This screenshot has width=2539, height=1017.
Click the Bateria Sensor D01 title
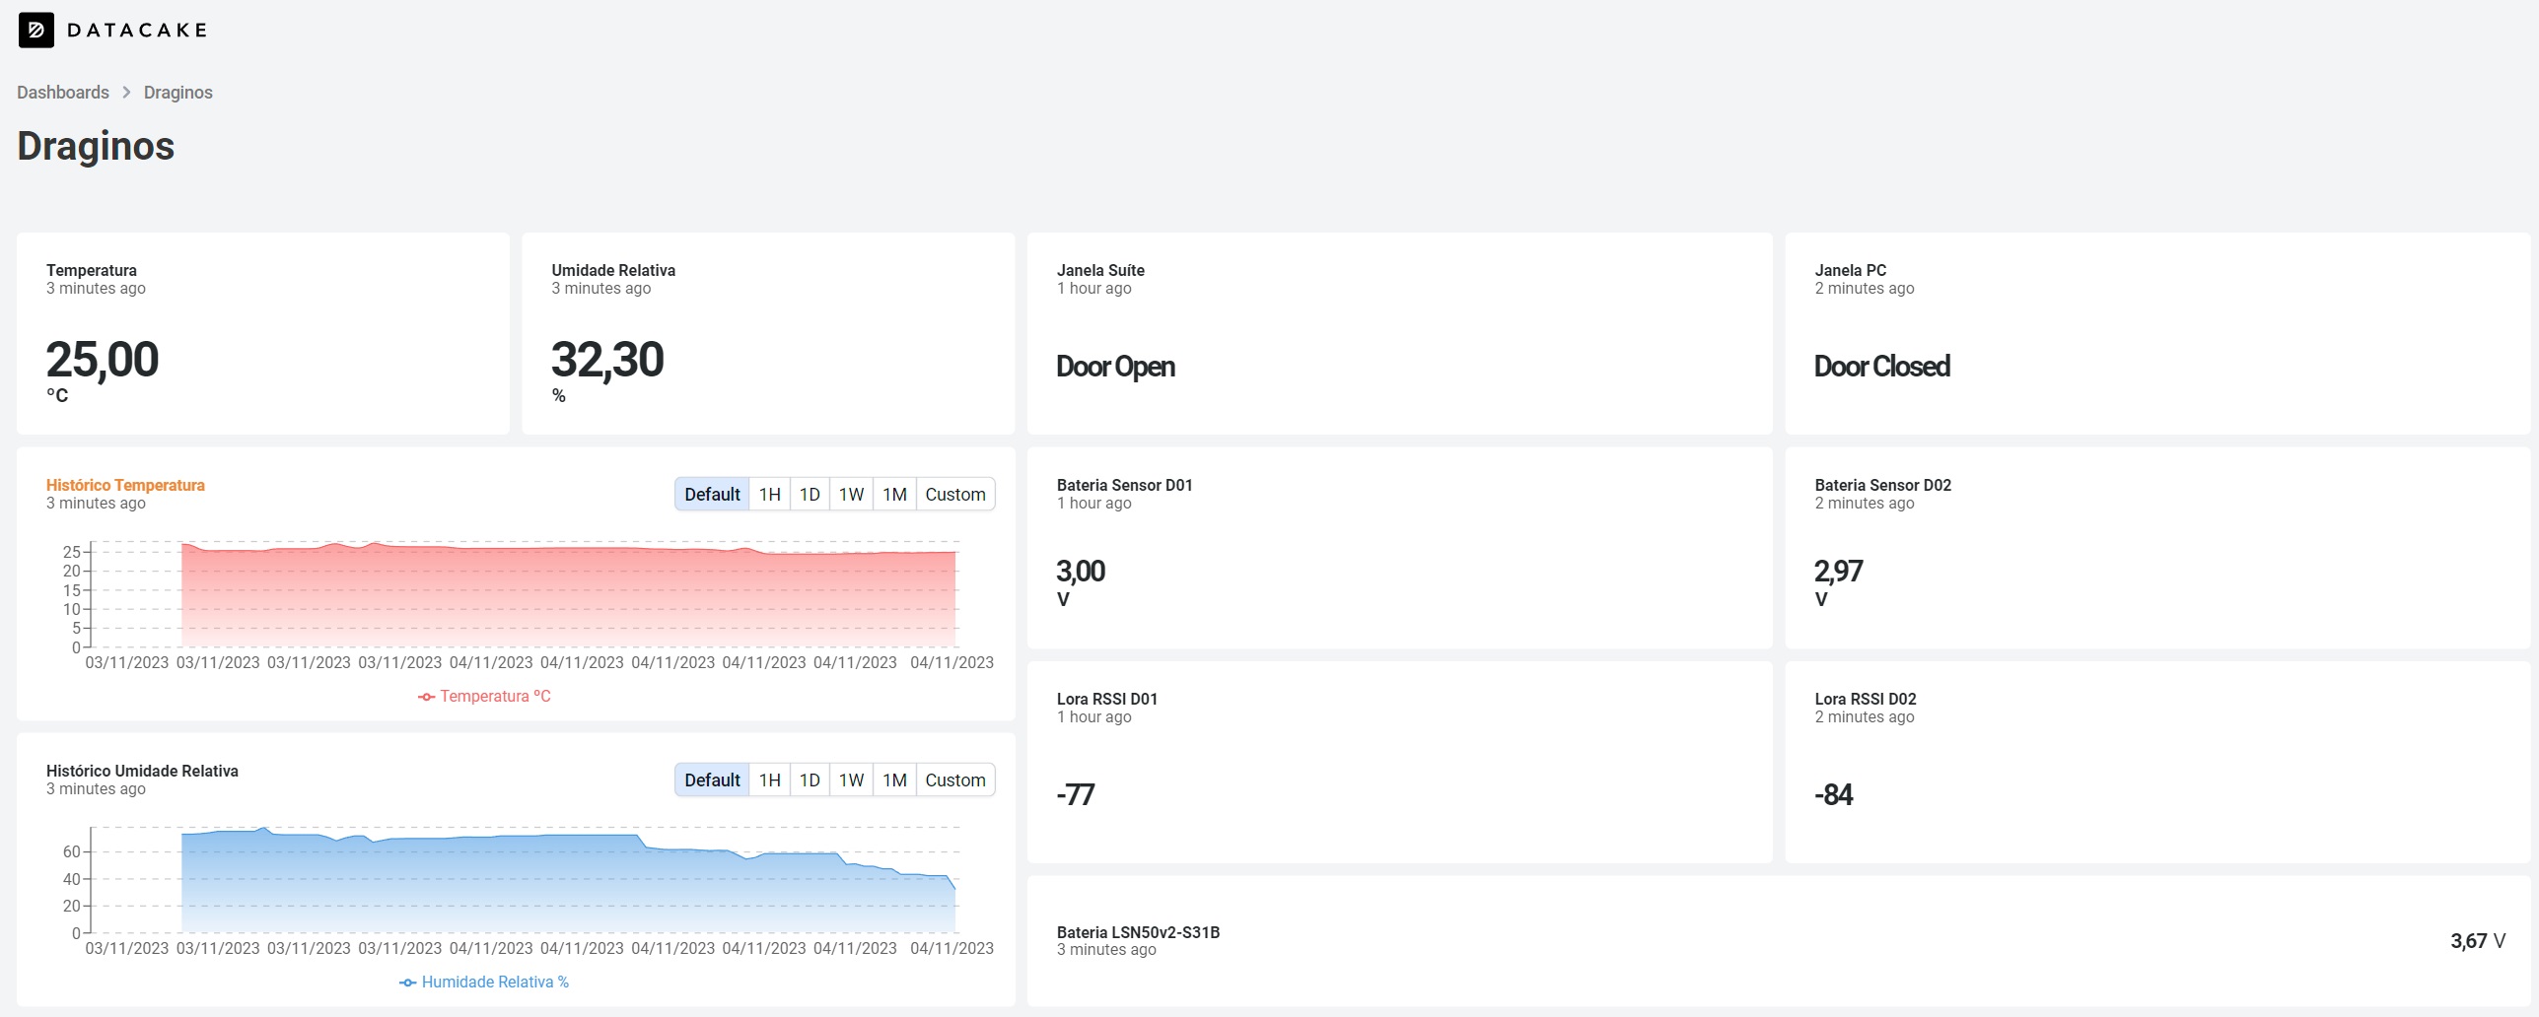tap(1125, 485)
